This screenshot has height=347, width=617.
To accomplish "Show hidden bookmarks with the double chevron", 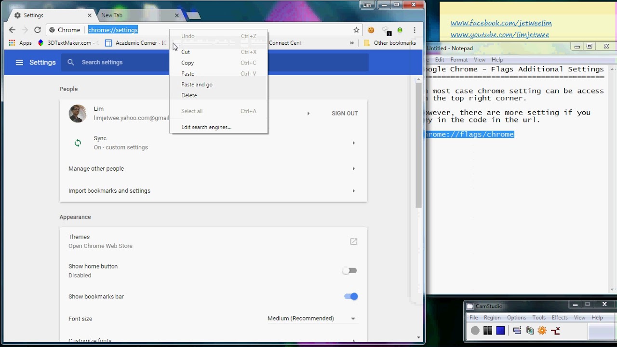I will 352,43.
